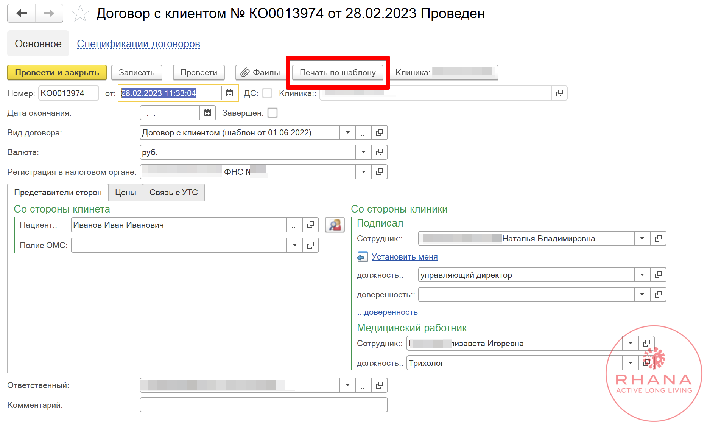Expand the управляющий директор position dropdown
The width and height of the screenshot is (710, 429).
tap(642, 275)
